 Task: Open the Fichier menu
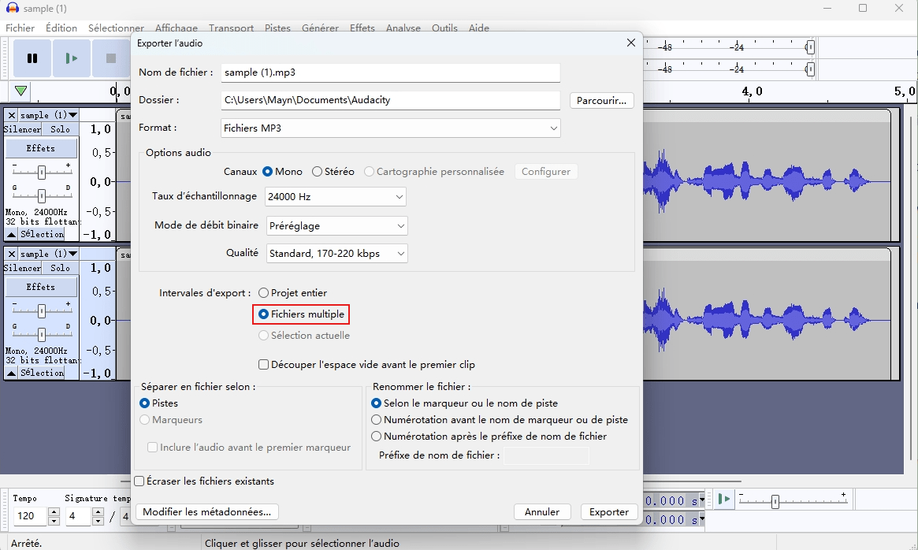[x=20, y=28]
